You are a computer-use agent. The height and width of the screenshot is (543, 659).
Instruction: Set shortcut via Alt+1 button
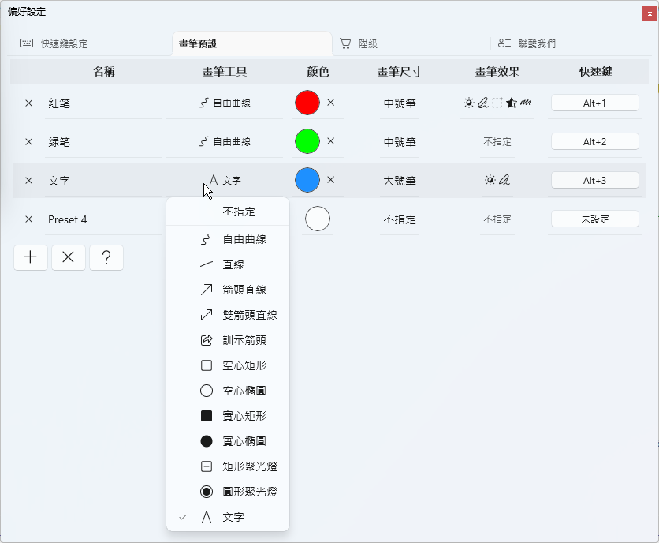[594, 103]
